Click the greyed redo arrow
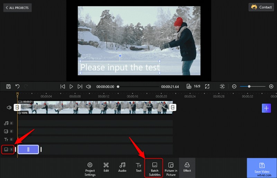 26,87
